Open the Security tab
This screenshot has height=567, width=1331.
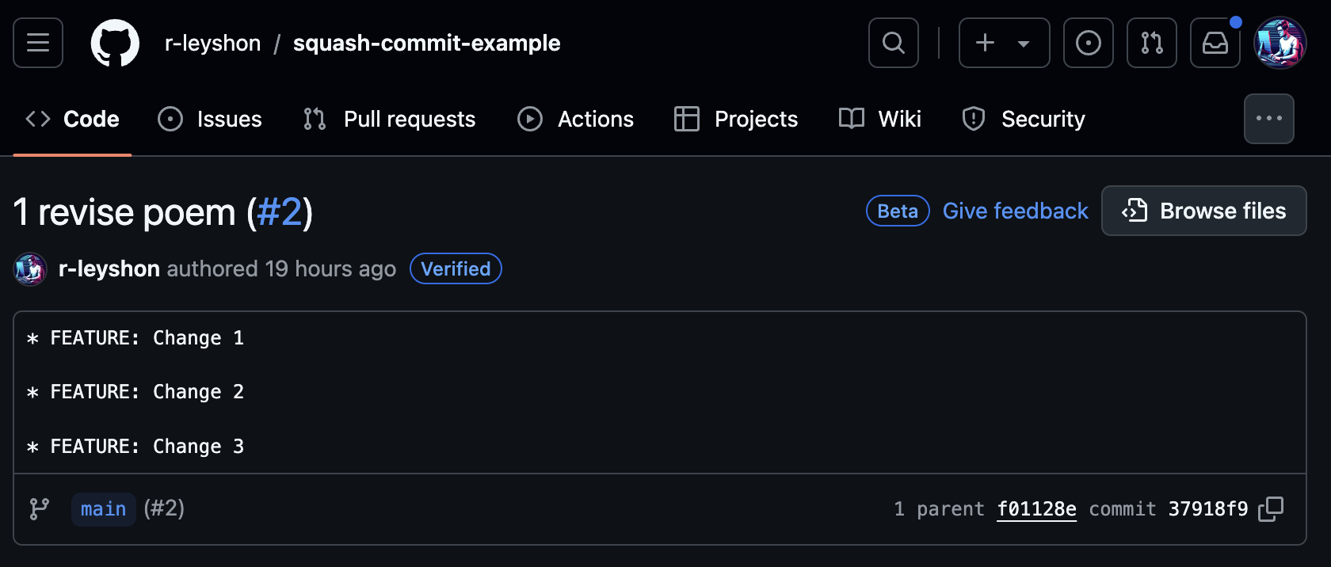click(1024, 119)
